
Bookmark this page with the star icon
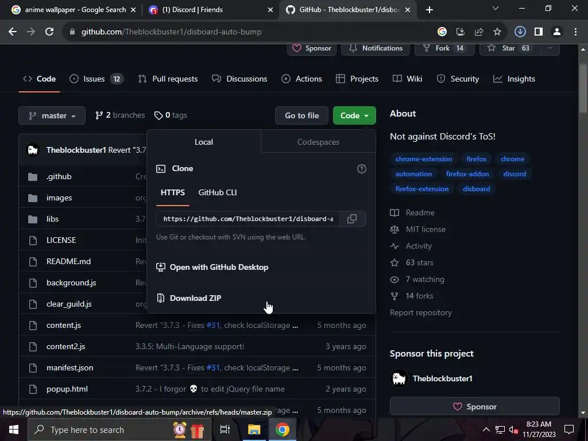pos(497,32)
